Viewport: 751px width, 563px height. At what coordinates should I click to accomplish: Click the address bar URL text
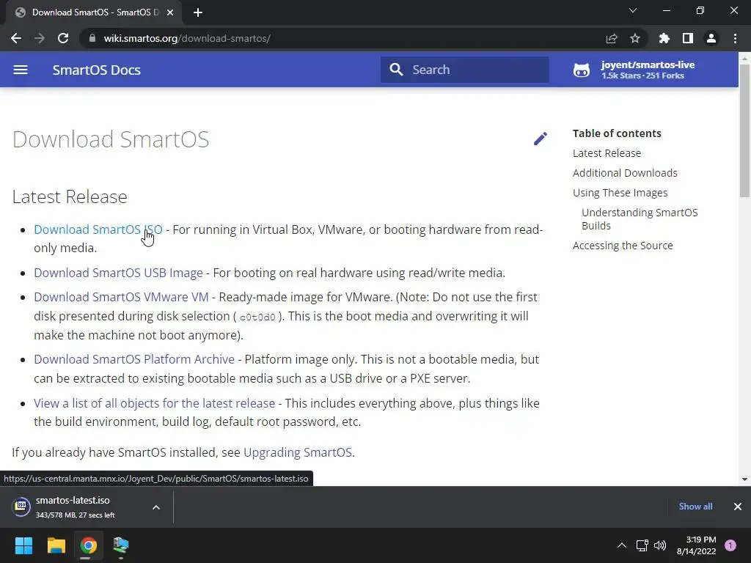[x=187, y=38]
